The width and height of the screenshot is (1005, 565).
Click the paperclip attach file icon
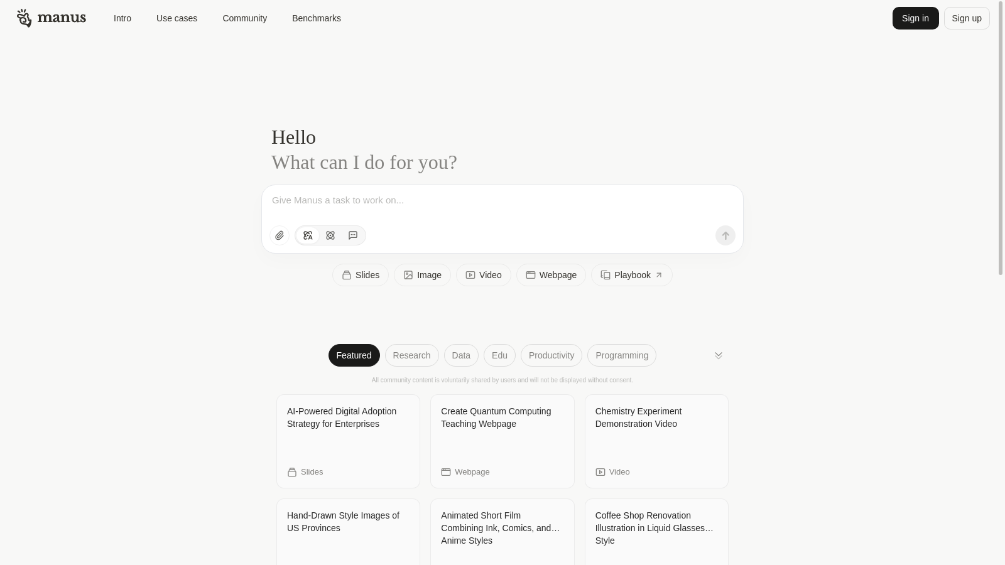(280, 235)
